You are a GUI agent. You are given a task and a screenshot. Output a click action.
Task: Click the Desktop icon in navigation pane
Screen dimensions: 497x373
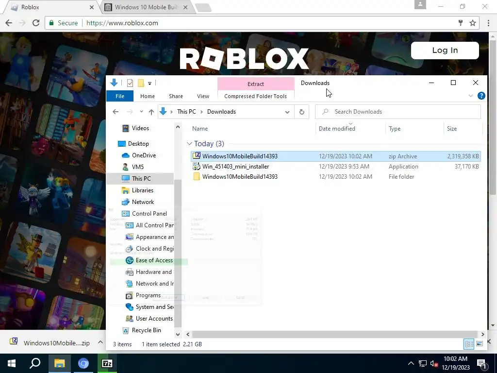[x=122, y=144]
